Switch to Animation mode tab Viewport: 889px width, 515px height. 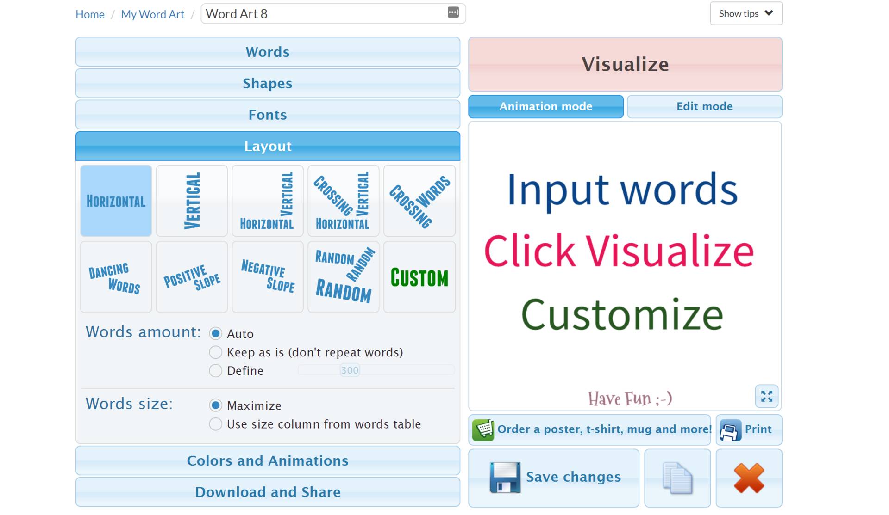pyautogui.click(x=545, y=106)
